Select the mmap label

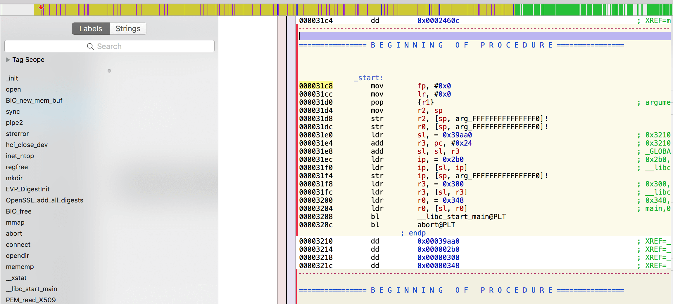[x=15, y=222]
